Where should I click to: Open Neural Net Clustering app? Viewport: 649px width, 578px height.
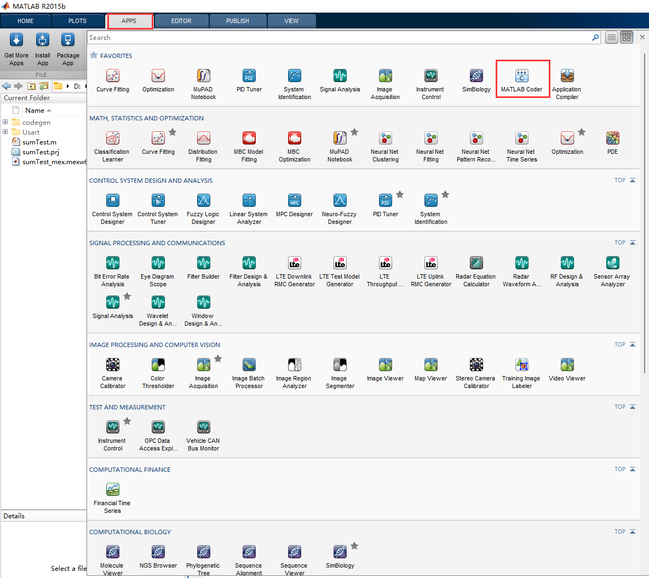[x=385, y=147]
